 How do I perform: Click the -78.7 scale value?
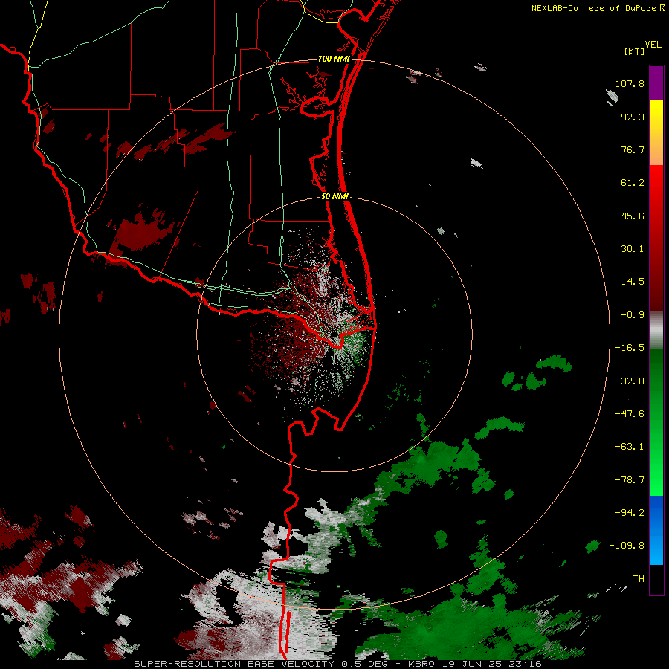pyautogui.click(x=630, y=480)
